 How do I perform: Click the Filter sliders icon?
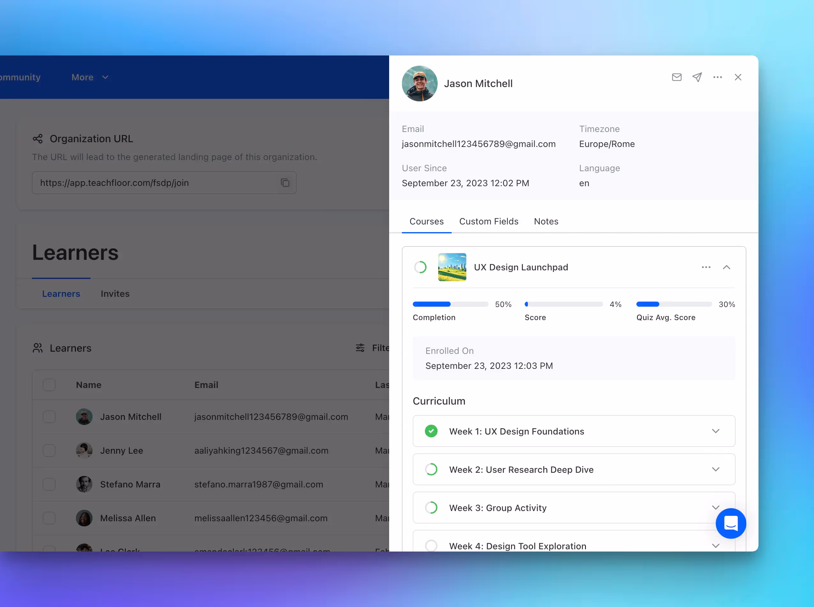click(x=360, y=347)
